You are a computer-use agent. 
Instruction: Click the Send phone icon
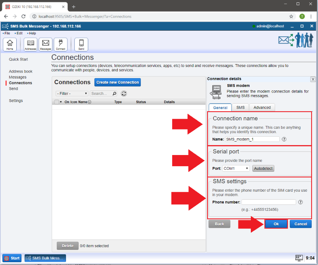(x=81, y=44)
